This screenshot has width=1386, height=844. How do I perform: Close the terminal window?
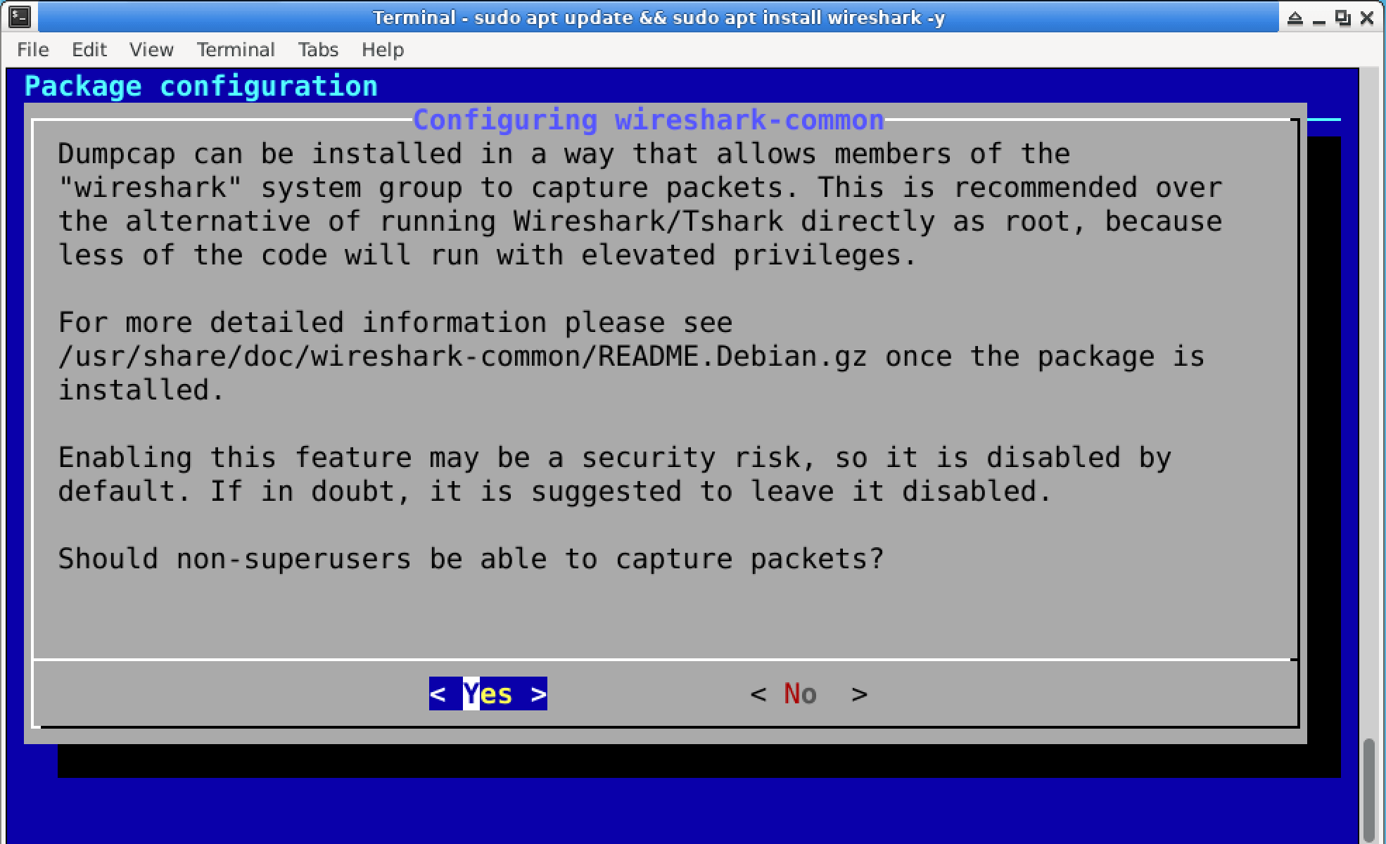pos(1367,18)
